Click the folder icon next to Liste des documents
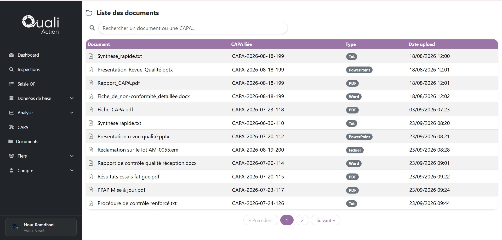Viewport: 502px width, 240px height. [x=89, y=13]
